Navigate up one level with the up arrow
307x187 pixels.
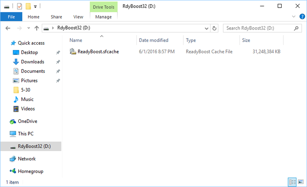(x=36, y=28)
